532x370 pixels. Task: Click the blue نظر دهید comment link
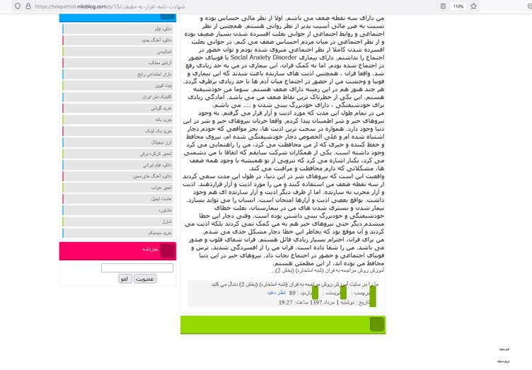(276, 293)
